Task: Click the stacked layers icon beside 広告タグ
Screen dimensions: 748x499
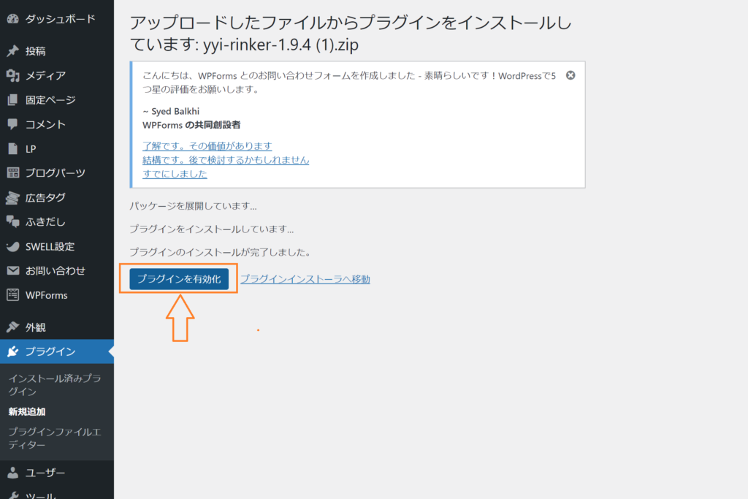Action: [x=13, y=197]
